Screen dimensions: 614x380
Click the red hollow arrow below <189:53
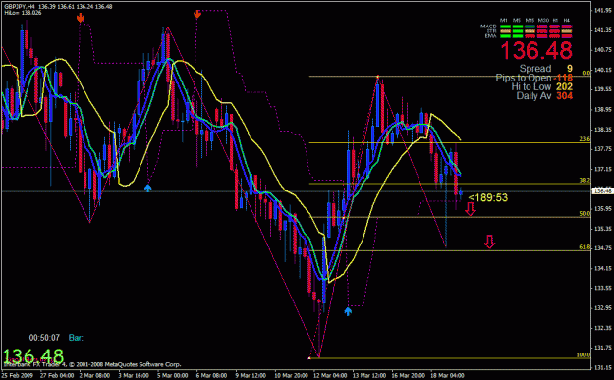pos(471,209)
